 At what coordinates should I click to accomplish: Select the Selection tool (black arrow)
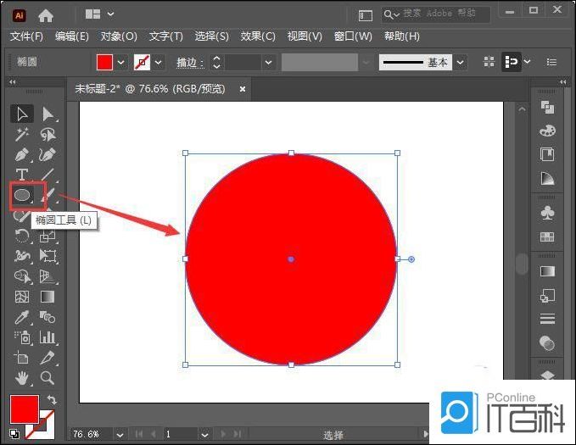(x=22, y=114)
